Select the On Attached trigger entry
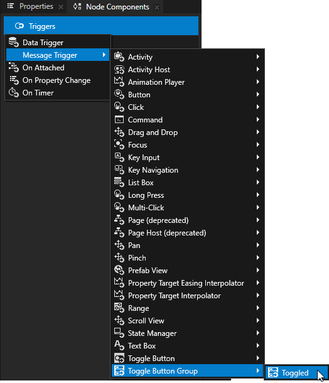 [58, 67]
